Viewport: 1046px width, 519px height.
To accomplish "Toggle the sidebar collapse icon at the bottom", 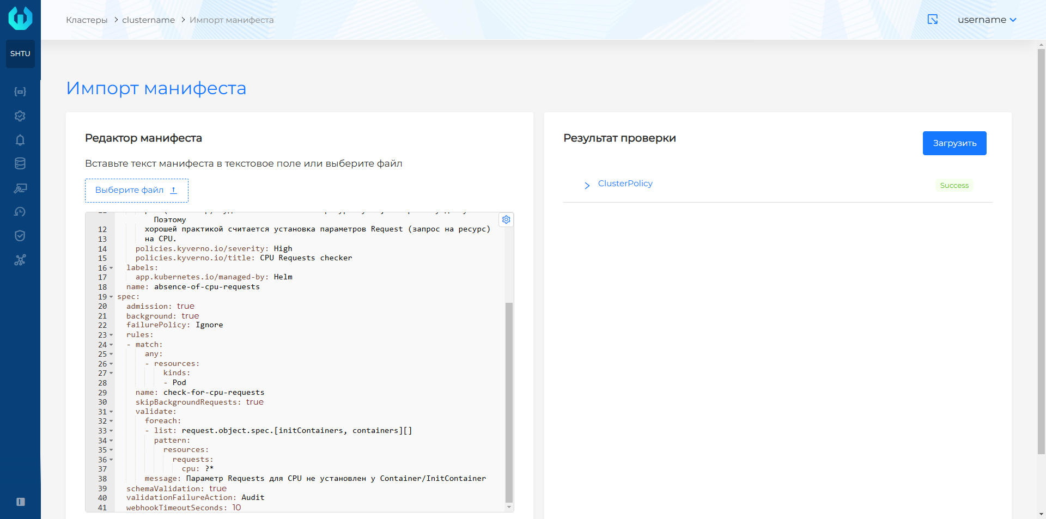I will coord(21,502).
